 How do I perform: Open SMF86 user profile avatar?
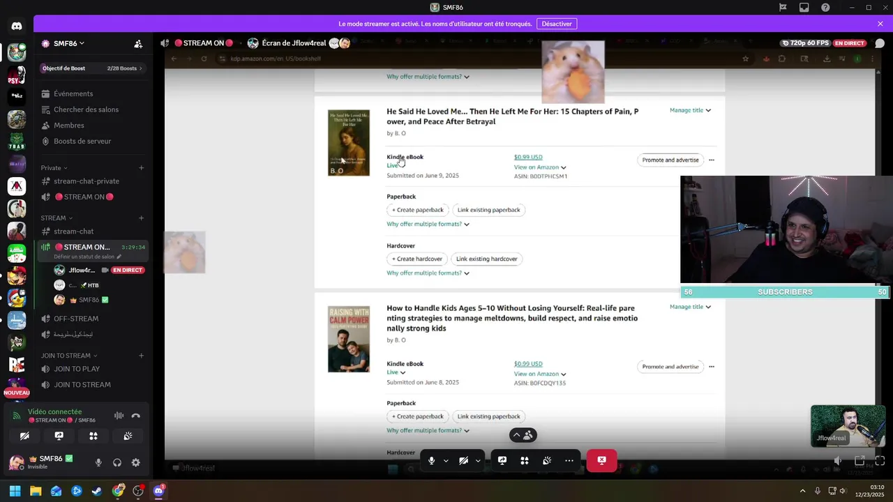17,462
